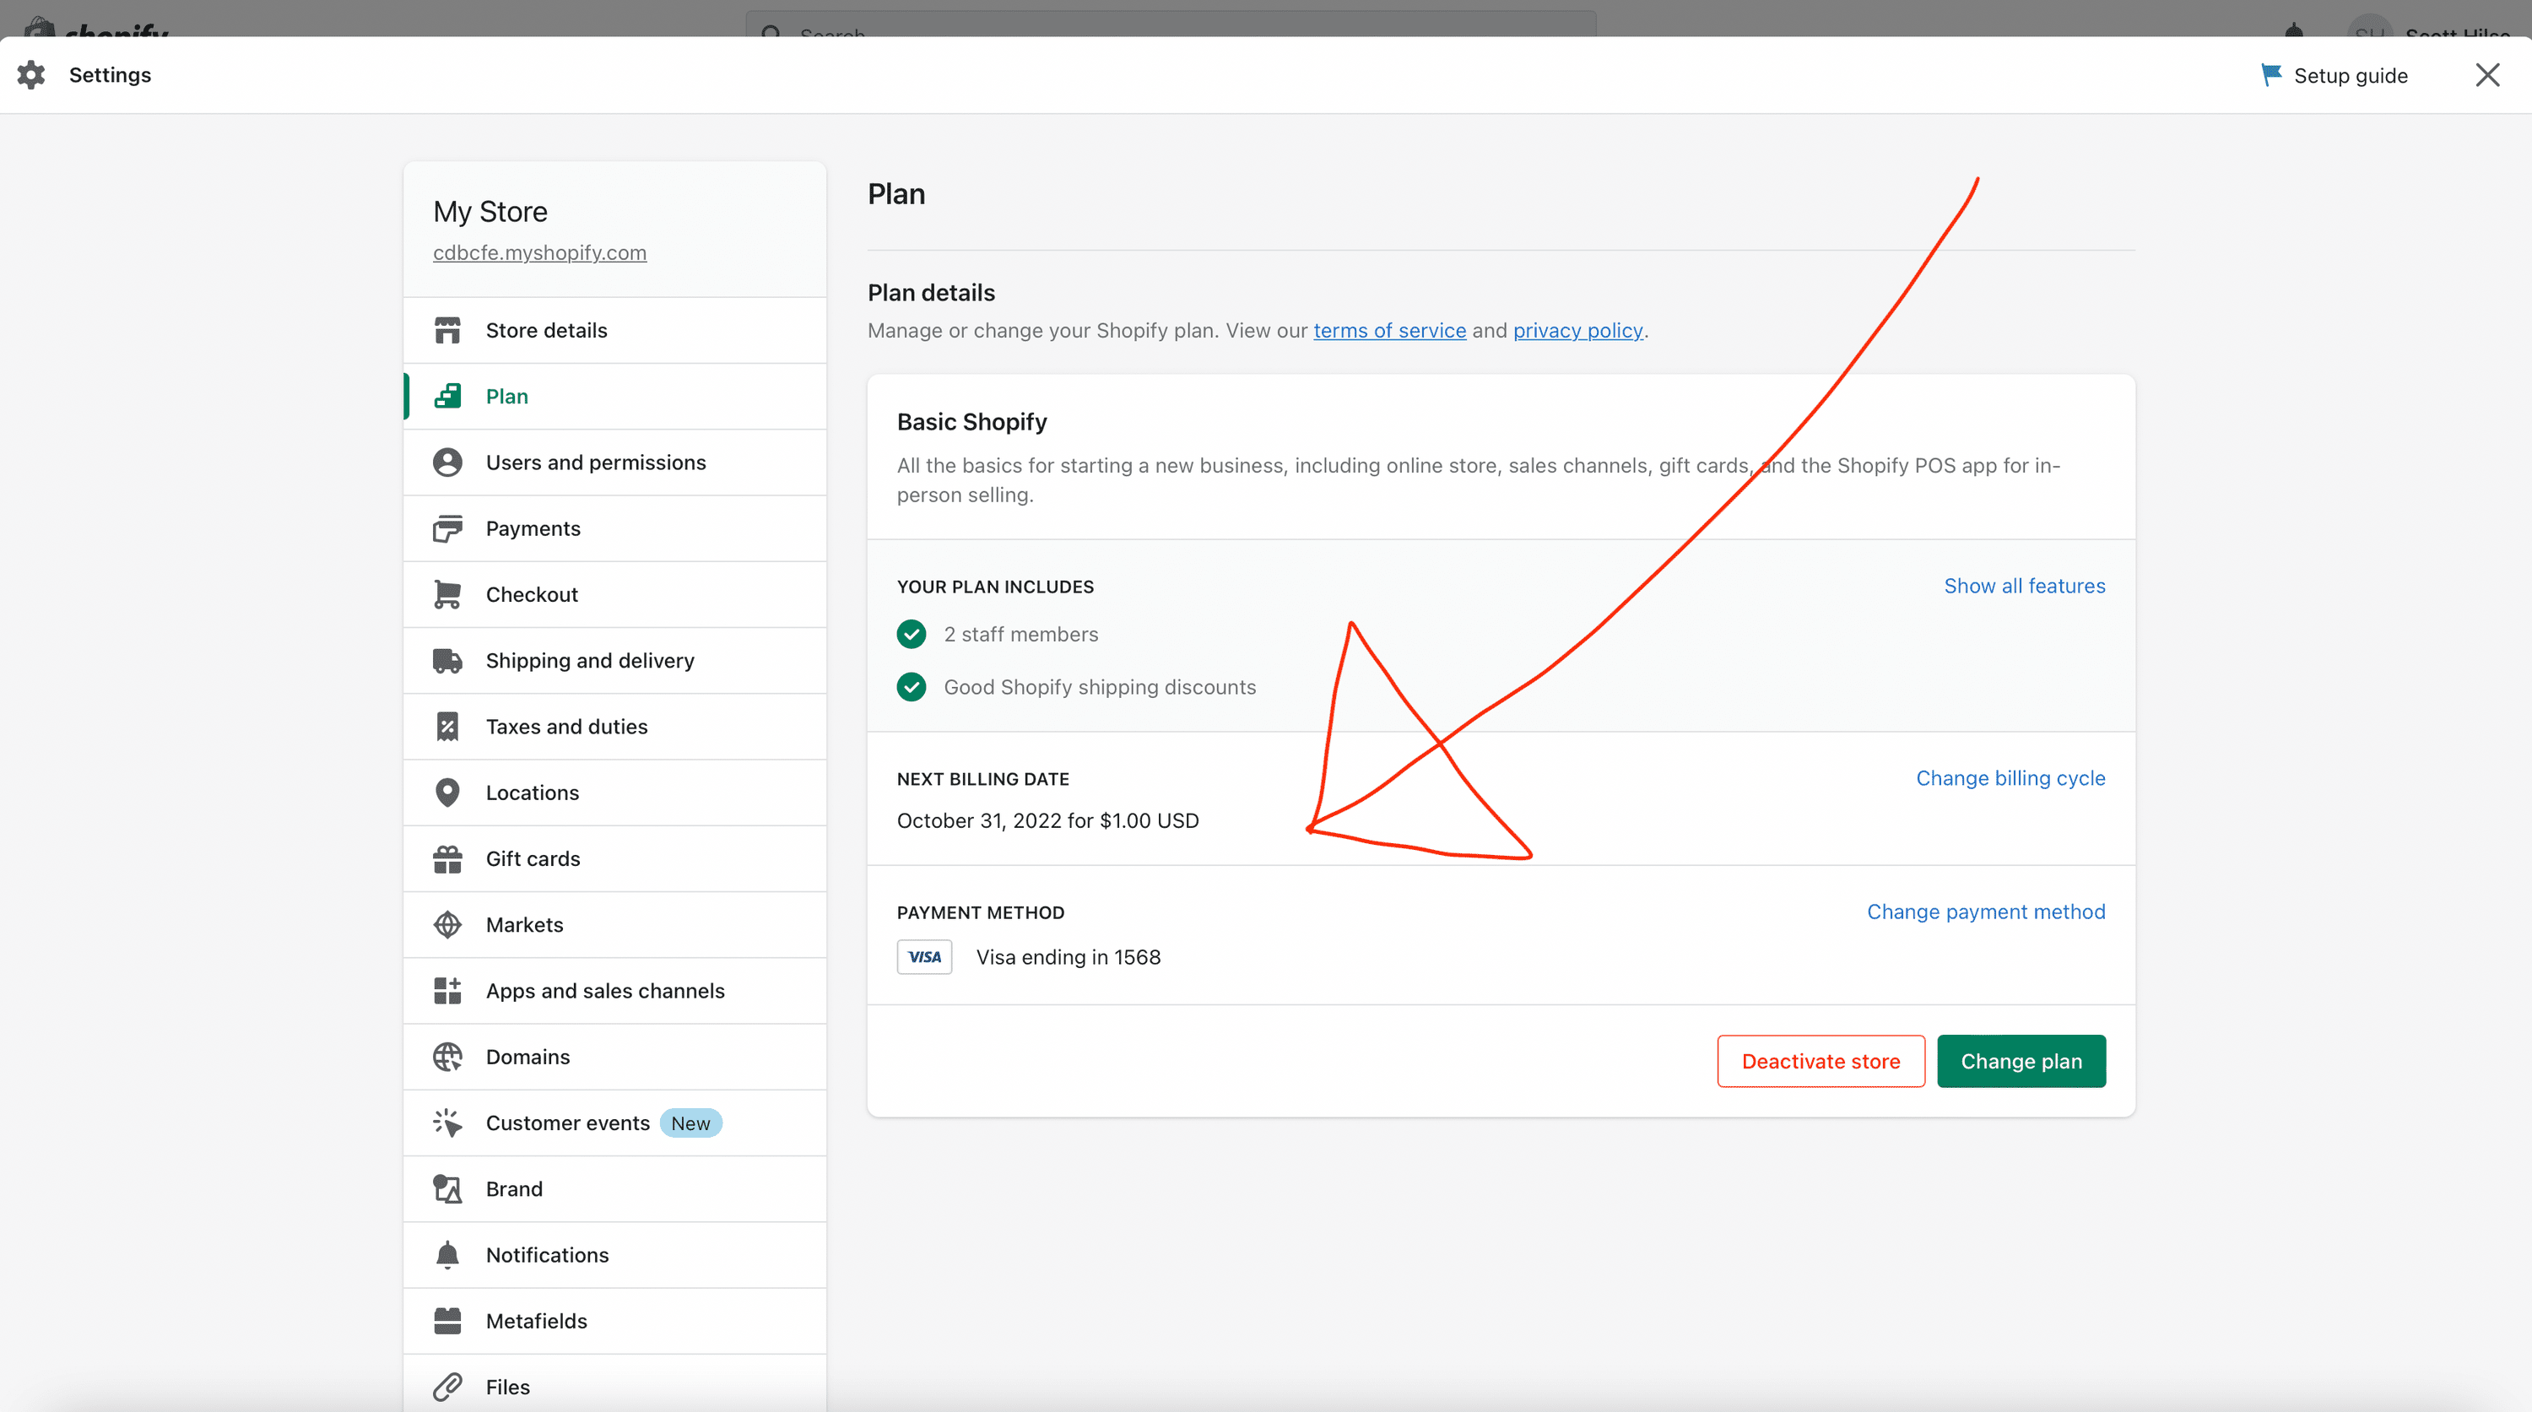Open Locations settings
This screenshot has width=2532, height=1412.
click(614, 792)
